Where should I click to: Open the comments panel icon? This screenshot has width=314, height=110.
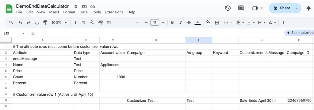pos(241,8)
